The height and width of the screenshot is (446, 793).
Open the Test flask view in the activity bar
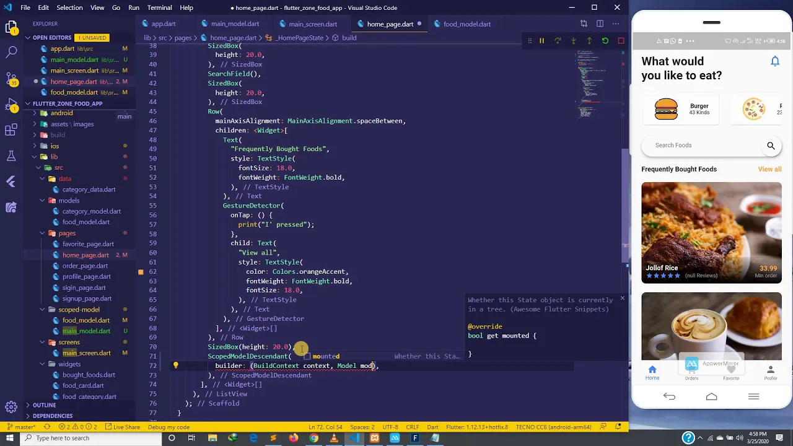[11, 155]
